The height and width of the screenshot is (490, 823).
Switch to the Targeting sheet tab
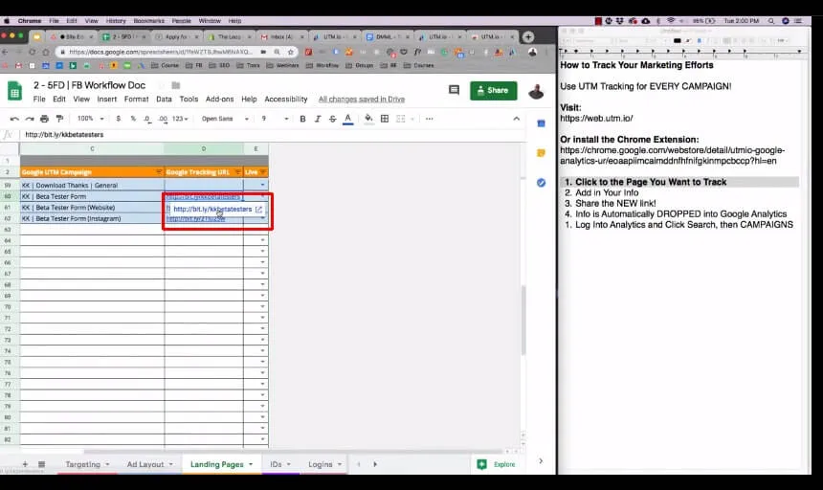[x=82, y=464]
